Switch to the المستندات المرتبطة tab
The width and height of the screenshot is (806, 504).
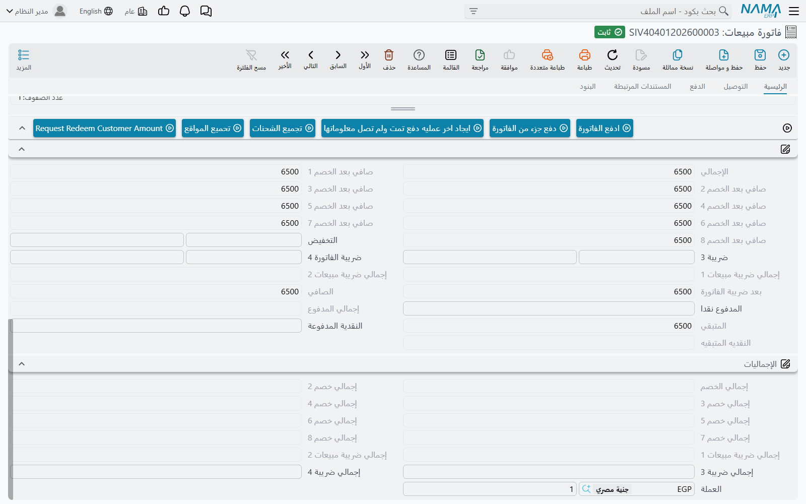pos(642,87)
